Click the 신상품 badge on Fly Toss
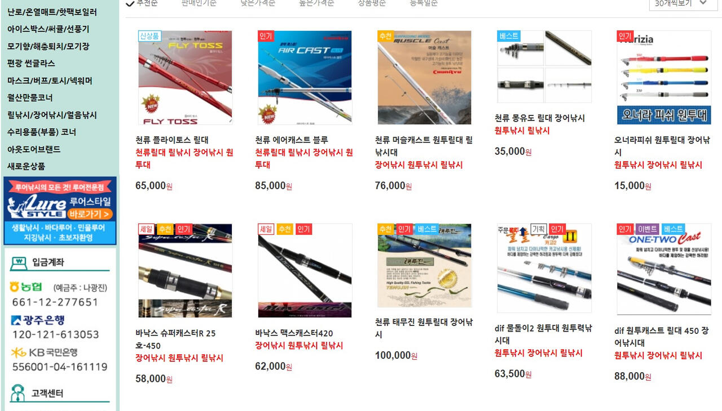722x411 pixels. pyautogui.click(x=149, y=36)
